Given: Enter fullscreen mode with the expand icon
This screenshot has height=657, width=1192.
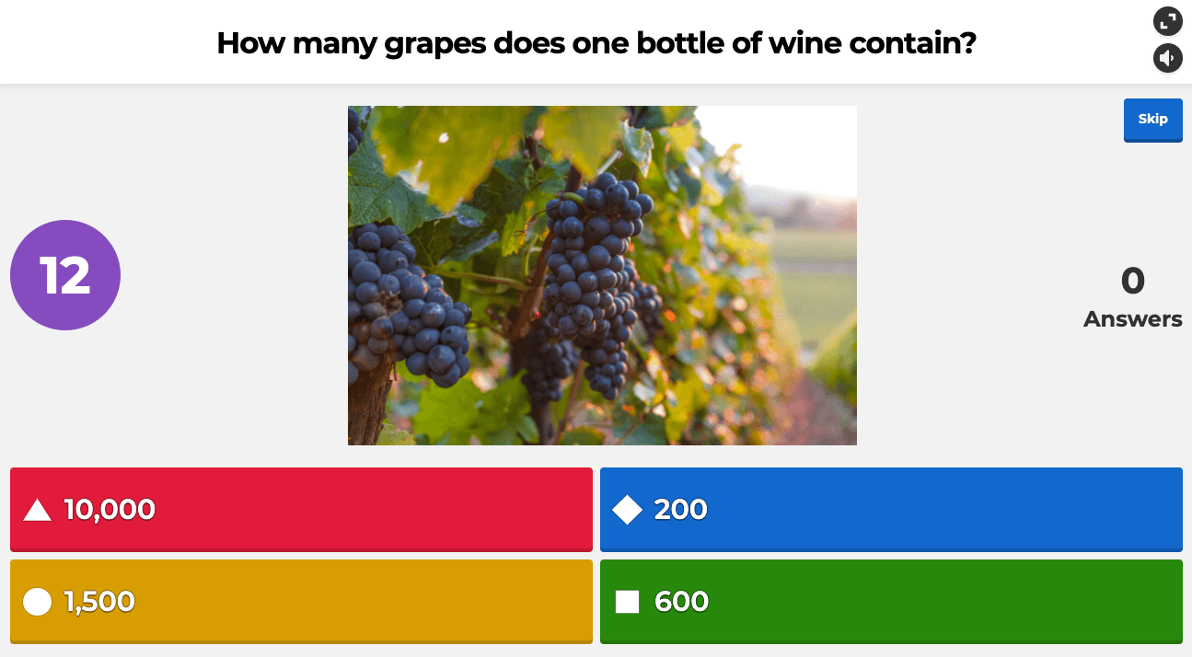Looking at the screenshot, I should tap(1167, 21).
